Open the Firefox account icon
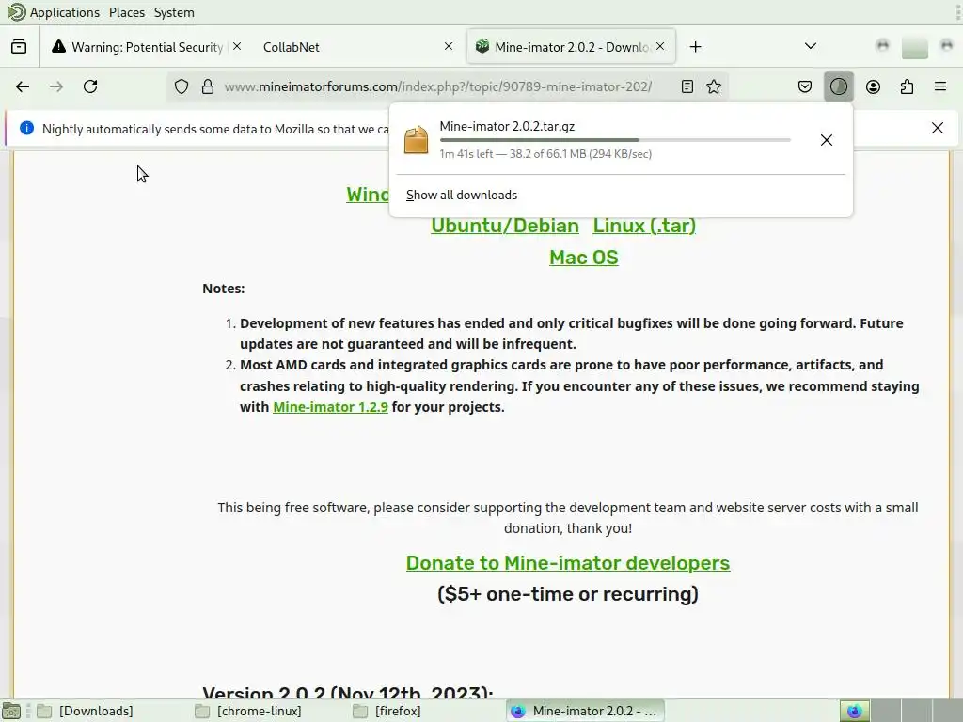 click(873, 86)
